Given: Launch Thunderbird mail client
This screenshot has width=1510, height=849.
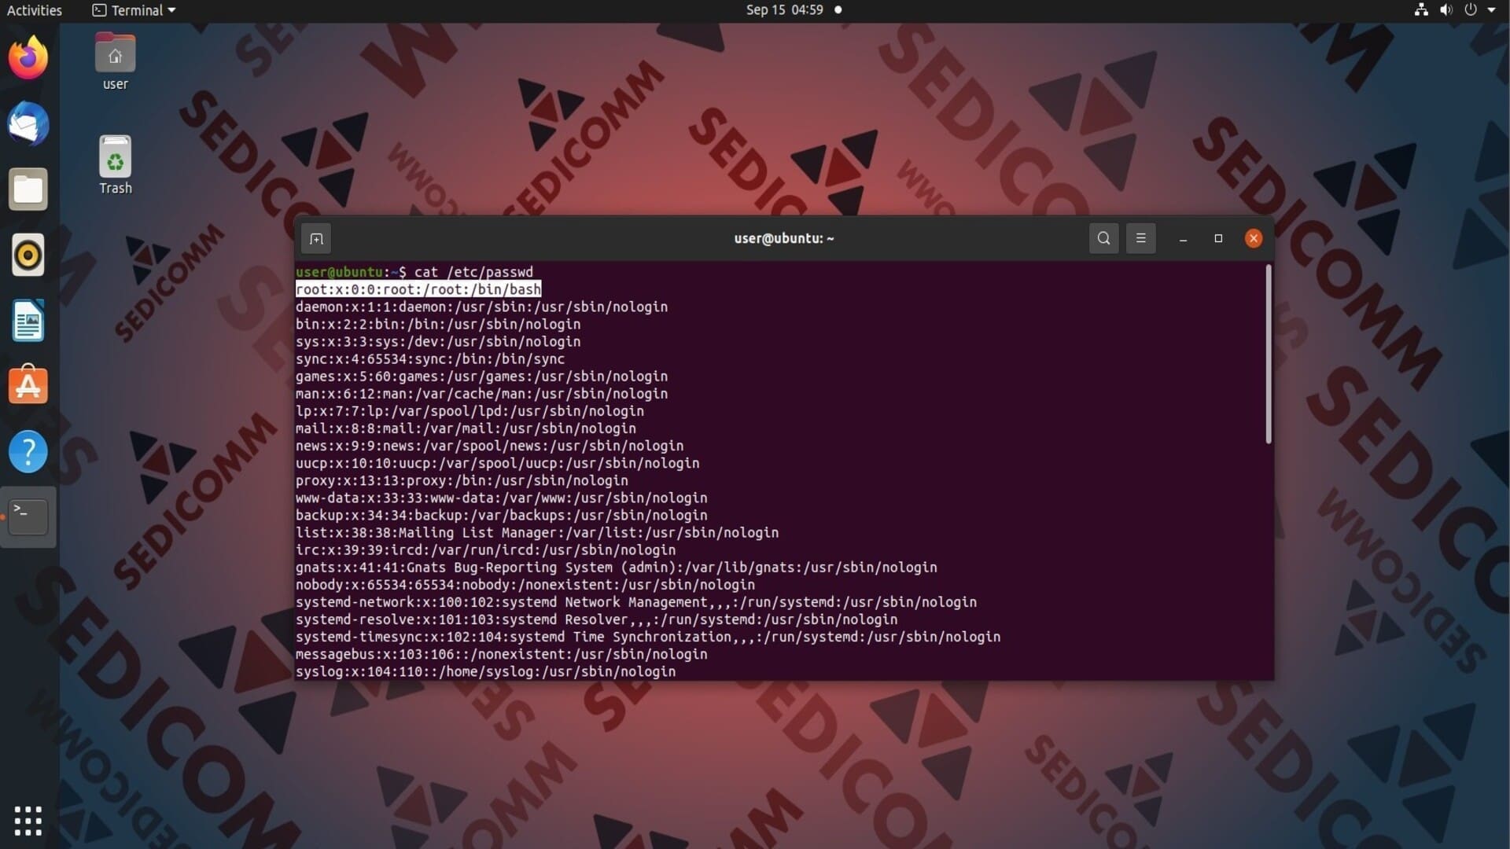Looking at the screenshot, I should [28, 123].
